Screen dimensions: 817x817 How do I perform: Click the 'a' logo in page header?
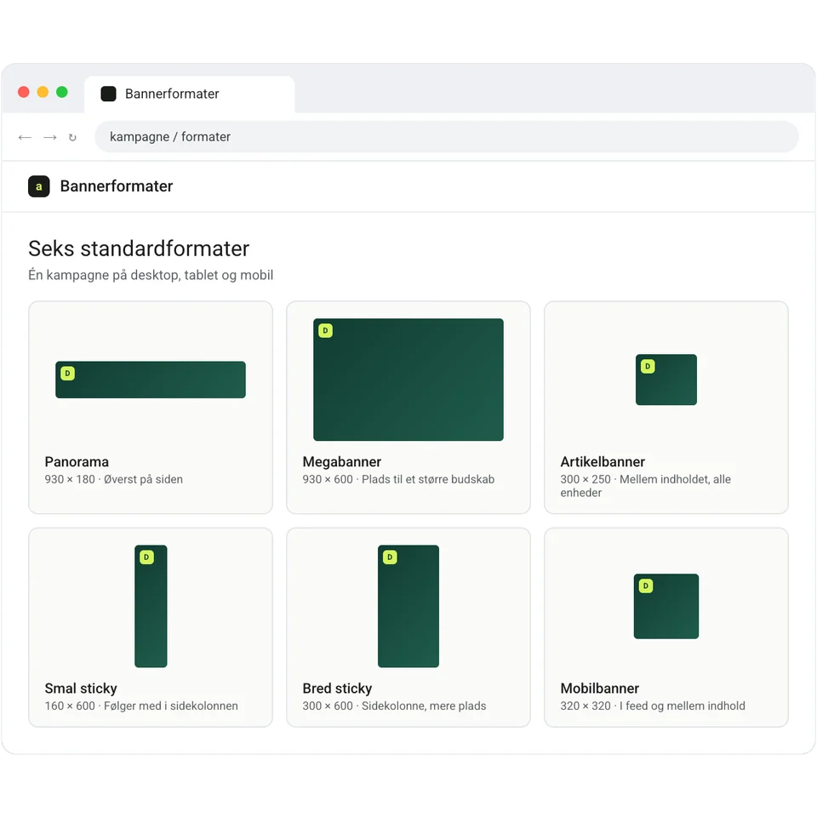point(39,186)
